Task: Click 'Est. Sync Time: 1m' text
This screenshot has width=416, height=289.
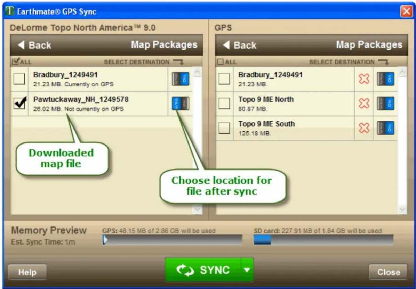Action: pyautogui.click(x=43, y=242)
